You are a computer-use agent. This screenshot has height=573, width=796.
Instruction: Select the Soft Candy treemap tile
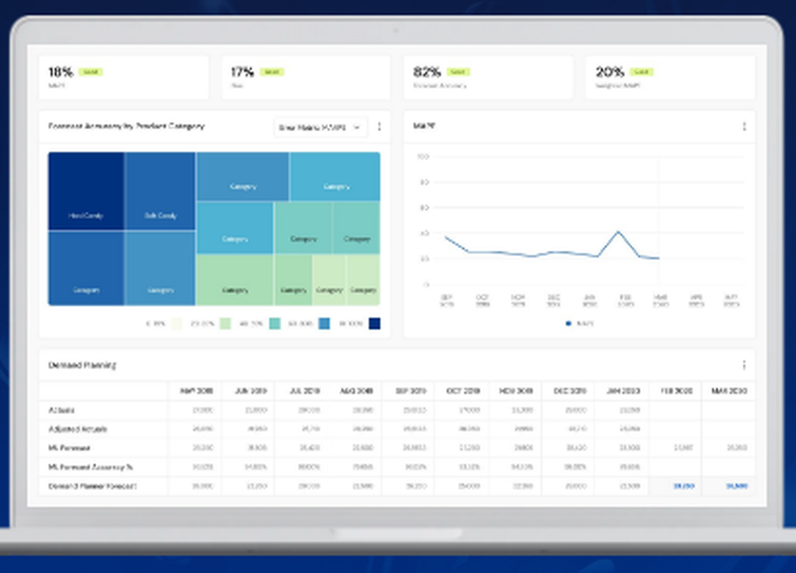161,191
